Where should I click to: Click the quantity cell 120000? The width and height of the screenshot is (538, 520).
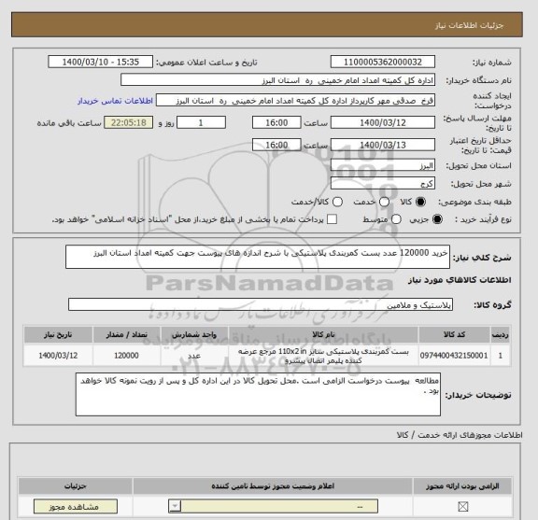[127, 356]
